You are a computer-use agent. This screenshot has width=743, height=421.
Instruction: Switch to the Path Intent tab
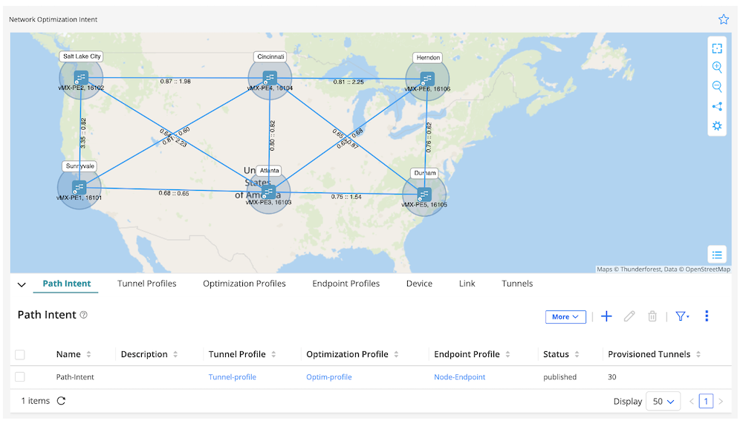pyautogui.click(x=66, y=284)
